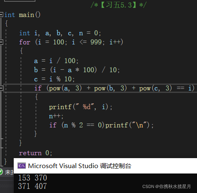Click the console output value 407

[41, 186]
